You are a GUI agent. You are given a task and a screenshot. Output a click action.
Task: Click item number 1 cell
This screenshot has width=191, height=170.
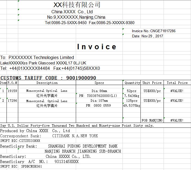pos(3,91)
